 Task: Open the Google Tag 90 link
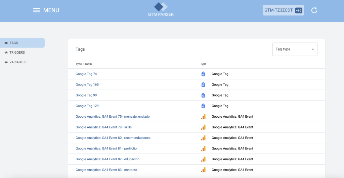coord(86,95)
